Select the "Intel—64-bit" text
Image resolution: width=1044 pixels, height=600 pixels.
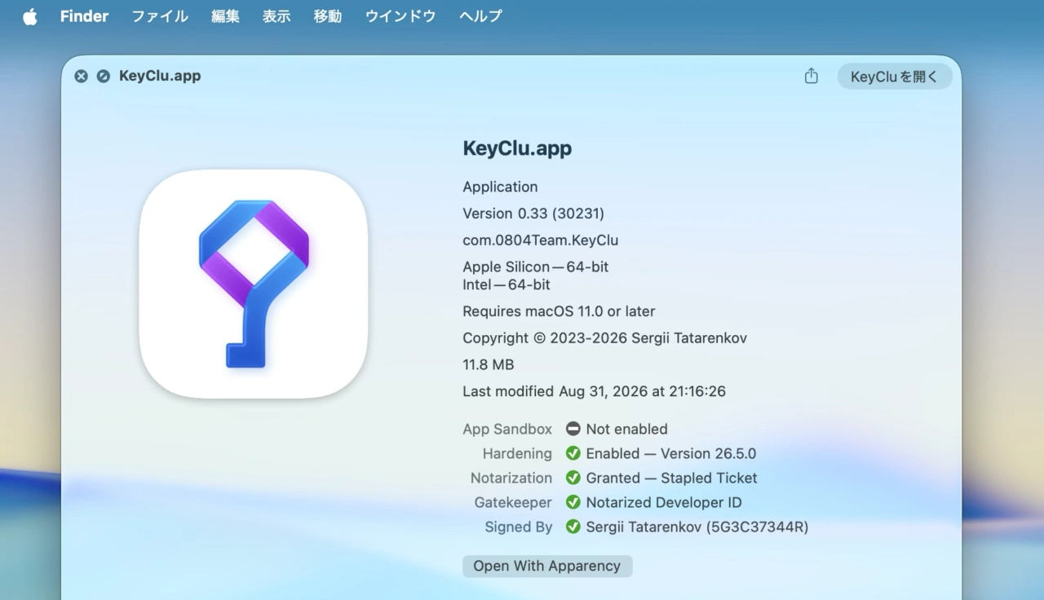point(507,285)
